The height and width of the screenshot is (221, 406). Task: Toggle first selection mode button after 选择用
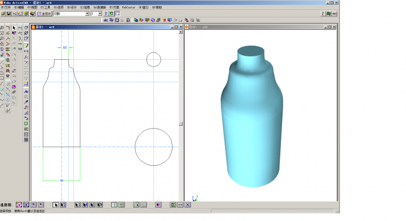pyautogui.click(x=19, y=205)
